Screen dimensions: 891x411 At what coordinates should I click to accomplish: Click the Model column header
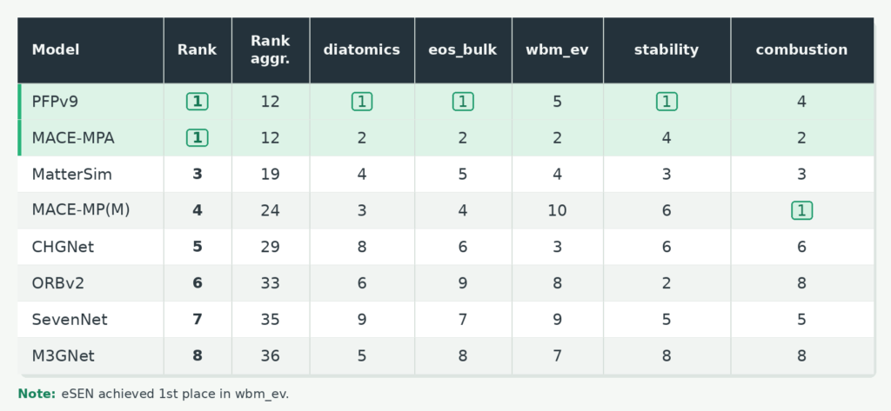56,50
